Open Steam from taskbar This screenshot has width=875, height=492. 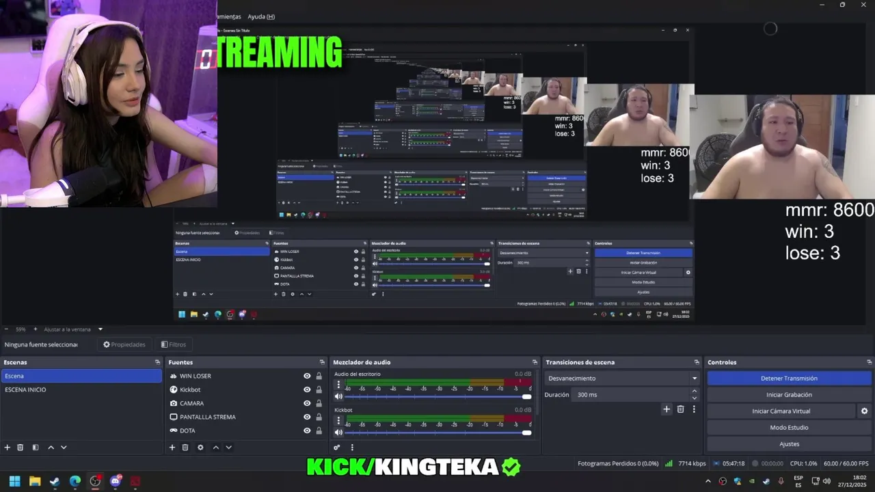point(55,481)
